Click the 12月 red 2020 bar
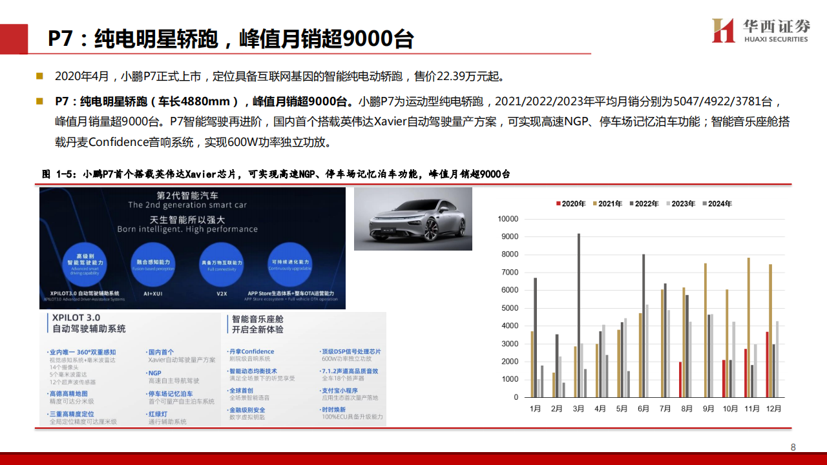Viewport: 827px width, 465px height. click(767, 364)
